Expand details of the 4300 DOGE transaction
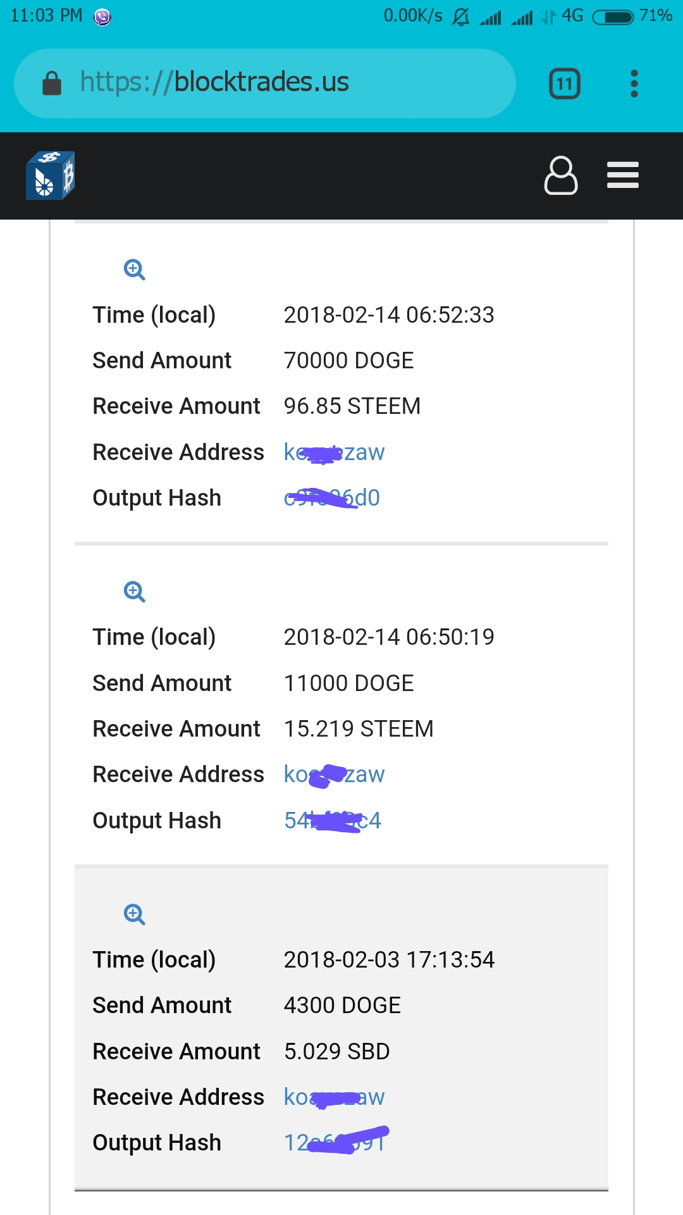The width and height of the screenshot is (683, 1215). [134, 914]
